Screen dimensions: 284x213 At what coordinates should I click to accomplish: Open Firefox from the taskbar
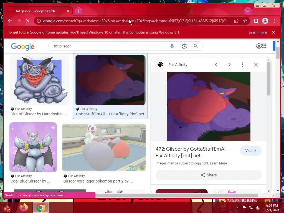(x=24, y=207)
